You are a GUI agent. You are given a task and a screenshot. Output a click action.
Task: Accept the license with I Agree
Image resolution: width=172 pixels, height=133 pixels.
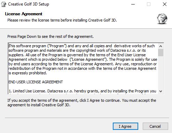click(x=125, y=126)
